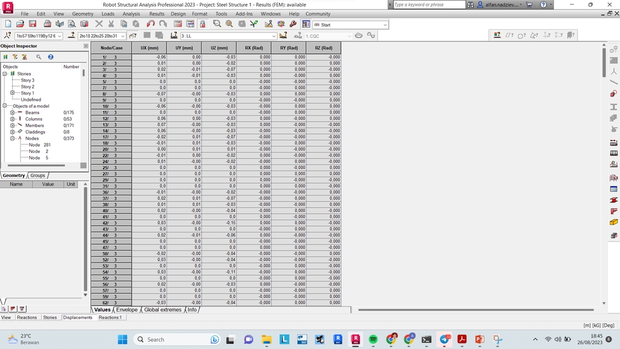
Task: Open the Analysis menu
Action: pyautogui.click(x=131, y=14)
